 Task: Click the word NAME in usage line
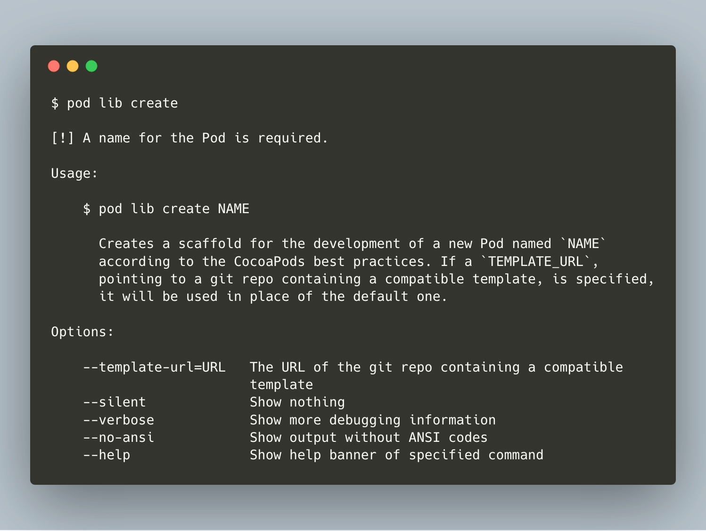pos(234,208)
